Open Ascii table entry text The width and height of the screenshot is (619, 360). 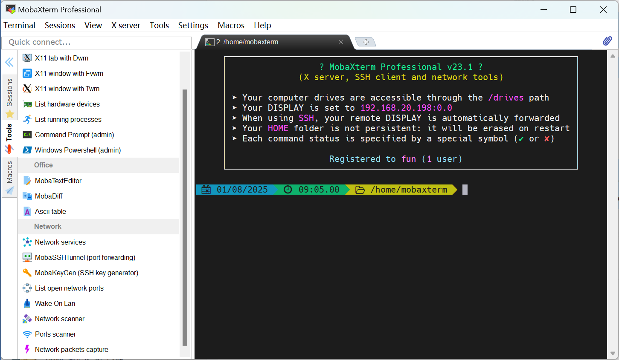(x=50, y=211)
